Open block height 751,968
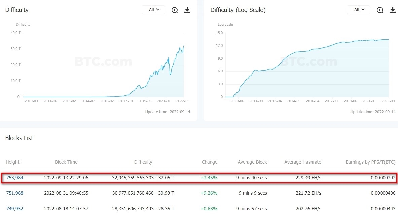Viewport: 398px width, 215px height. tap(14, 193)
